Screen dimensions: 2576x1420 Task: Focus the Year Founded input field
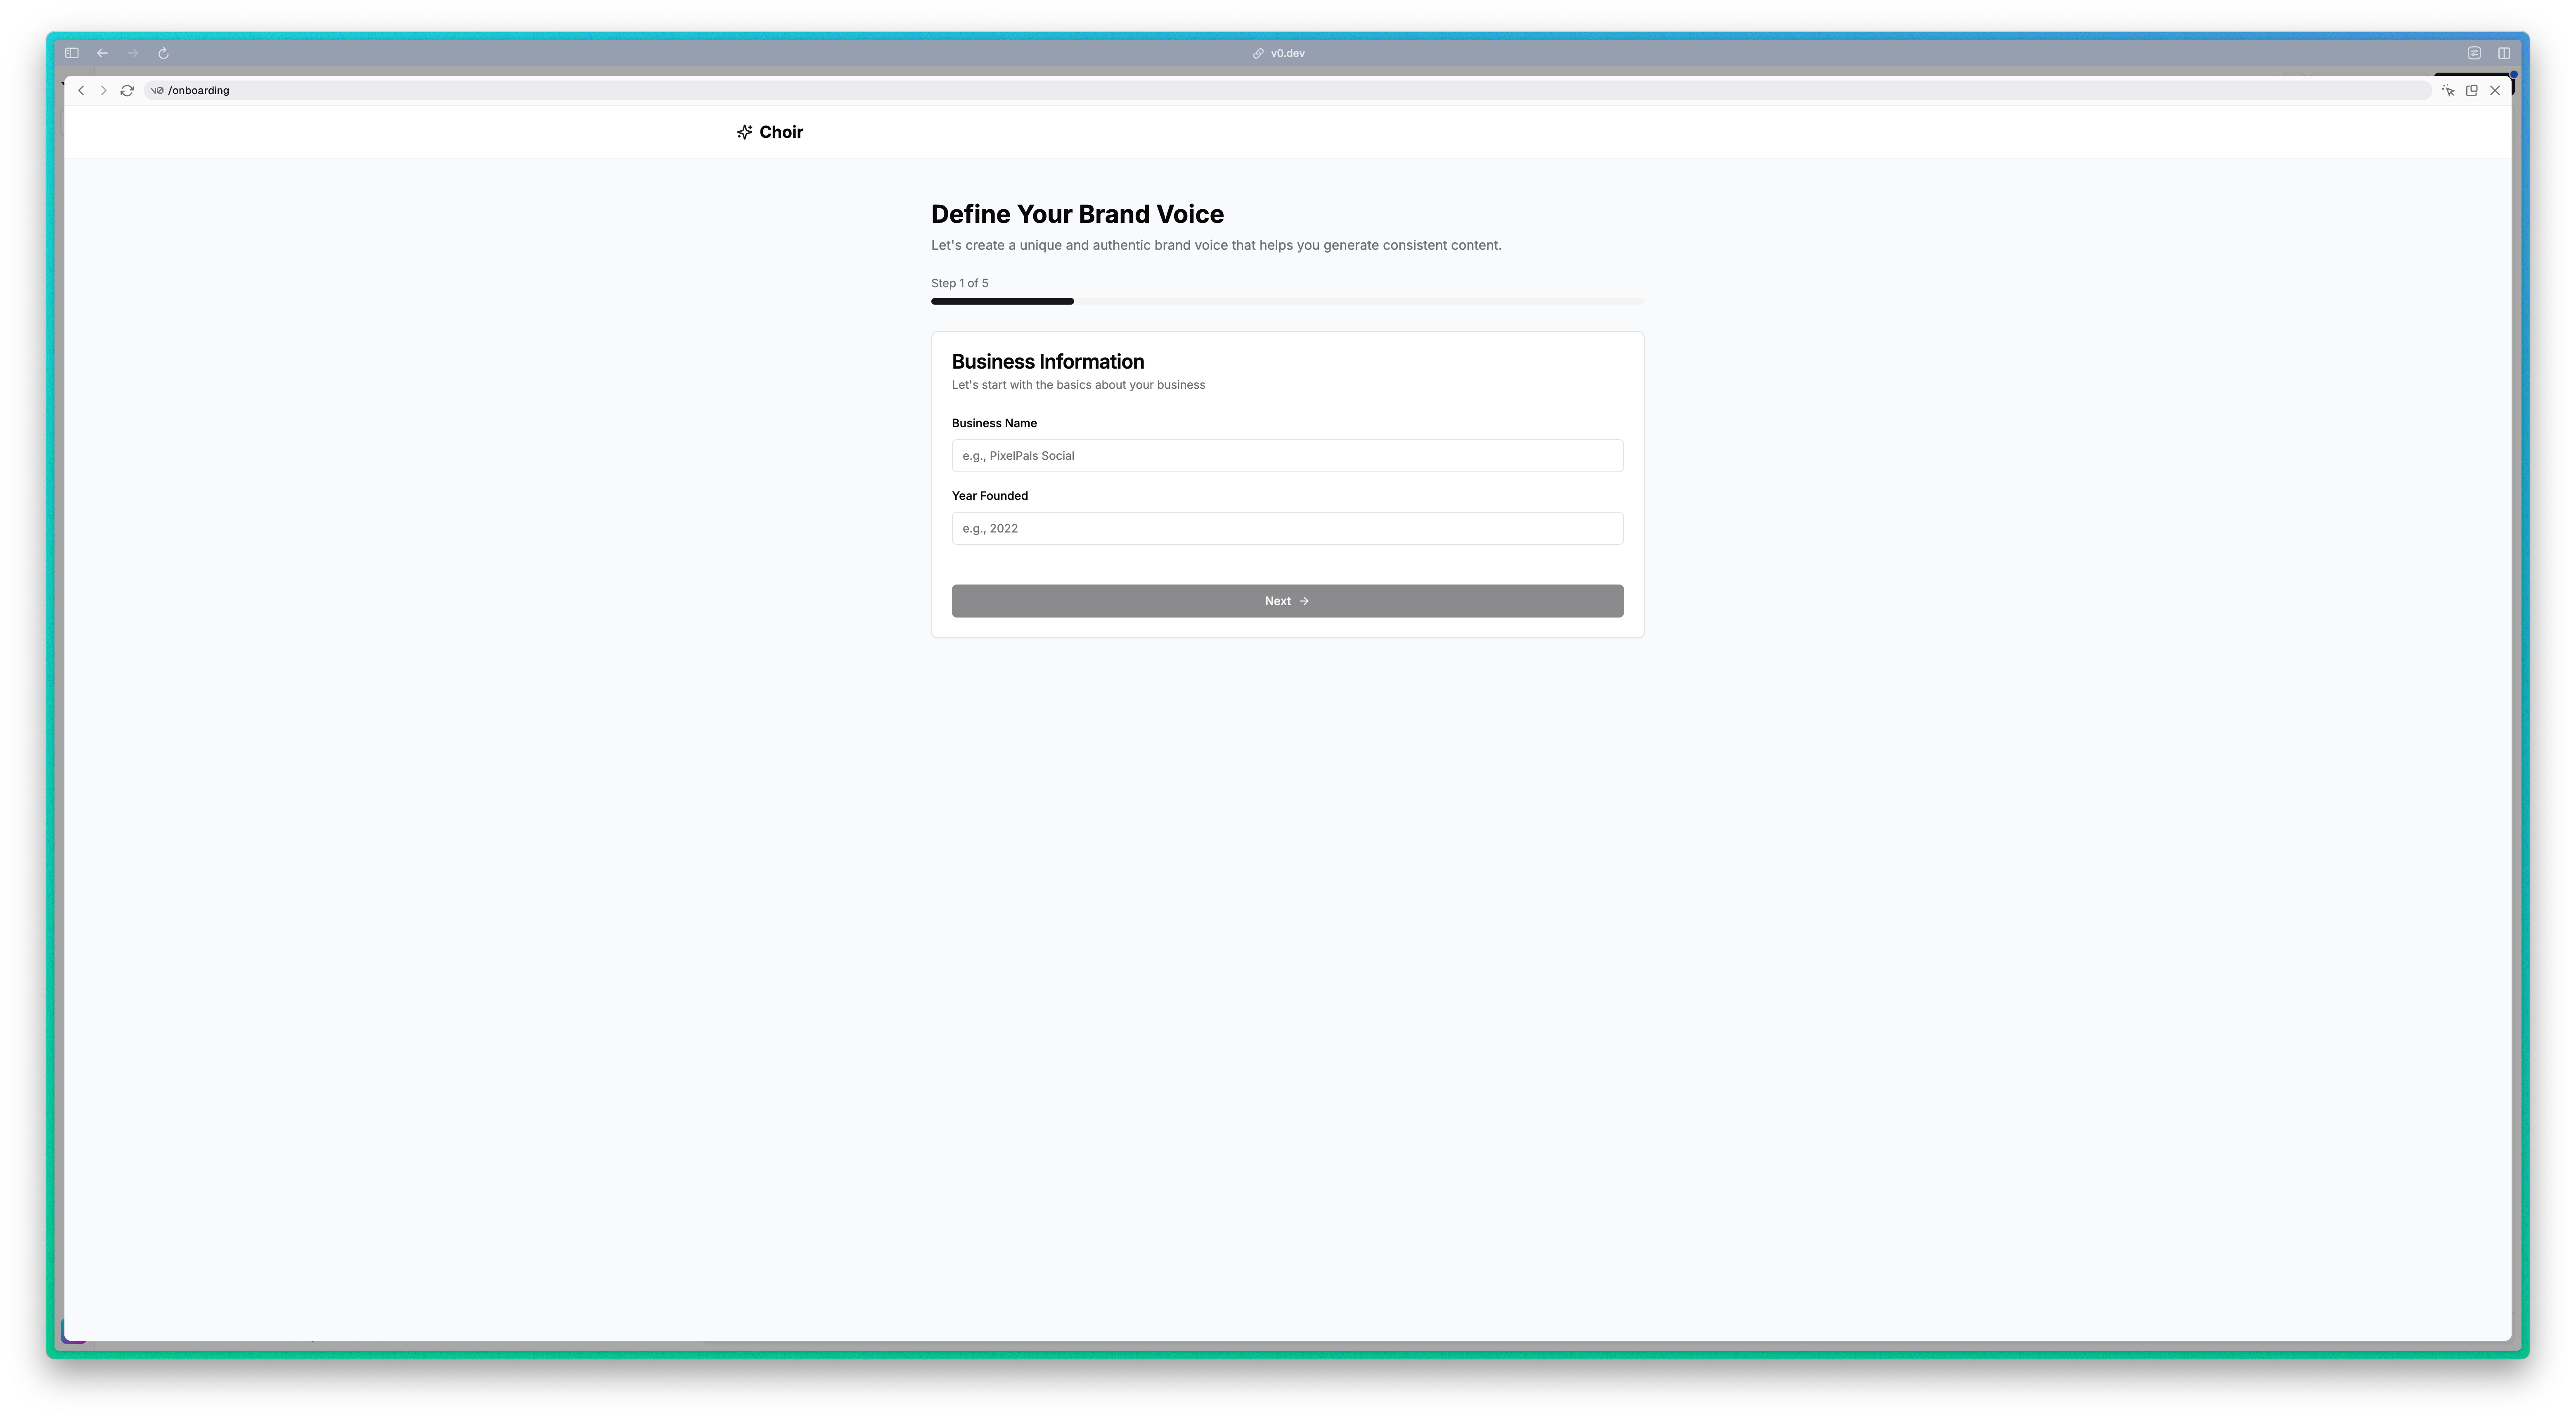(x=1287, y=528)
